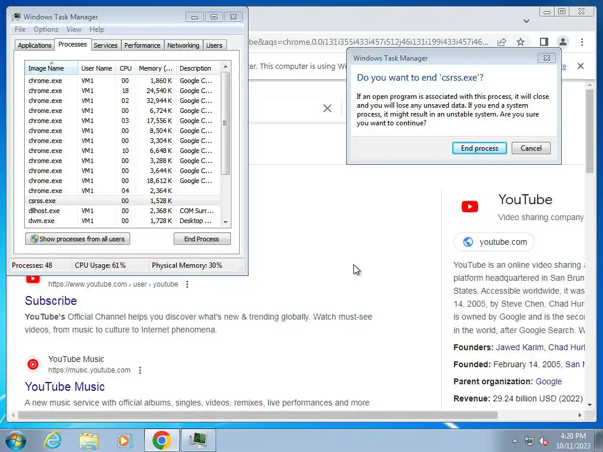Dismiss the Chrome info bar X
Screen dimensions: 603x452
tap(580, 66)
